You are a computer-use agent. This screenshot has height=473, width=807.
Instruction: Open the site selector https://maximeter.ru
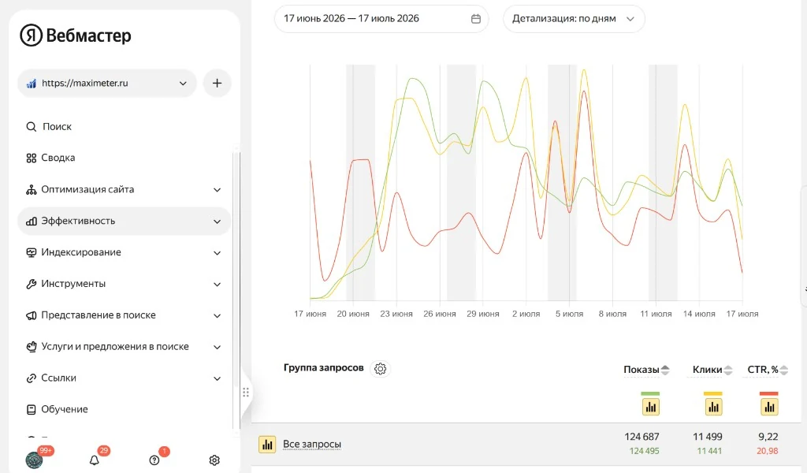pos(107,83)
